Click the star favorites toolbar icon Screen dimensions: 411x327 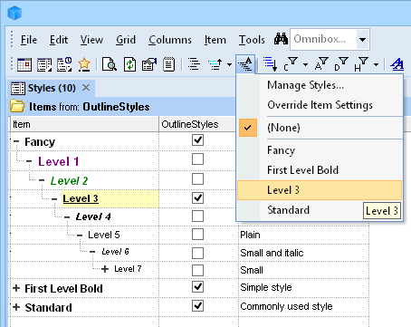coord(84,64)
